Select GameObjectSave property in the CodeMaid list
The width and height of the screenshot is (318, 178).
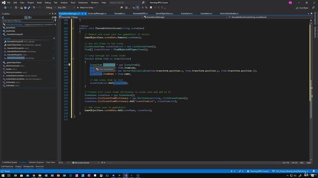coord(14,45)
